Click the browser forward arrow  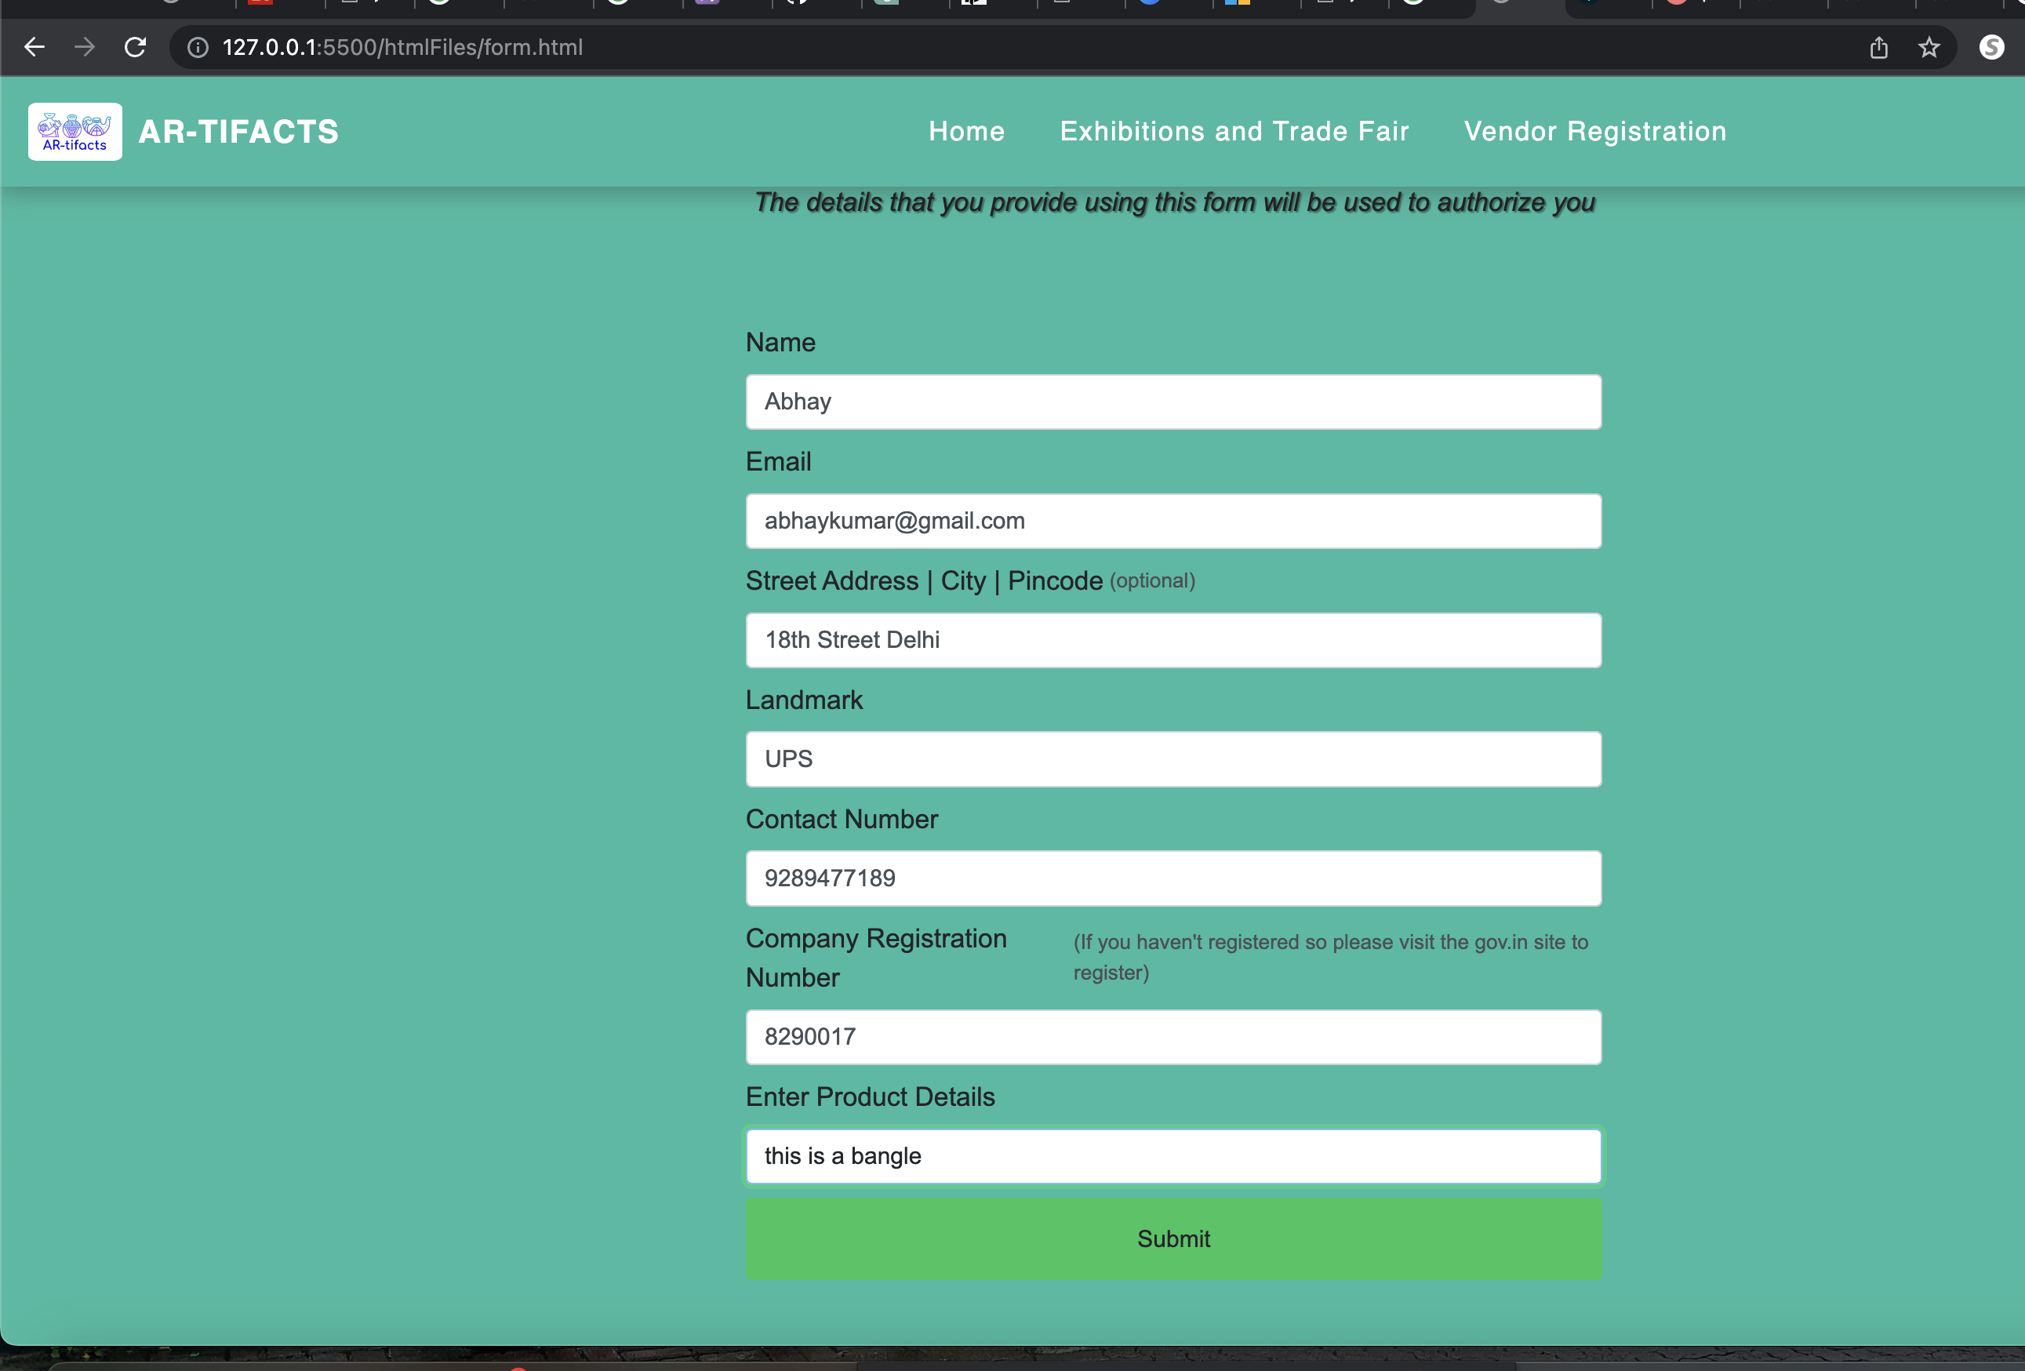coord(85,47)
